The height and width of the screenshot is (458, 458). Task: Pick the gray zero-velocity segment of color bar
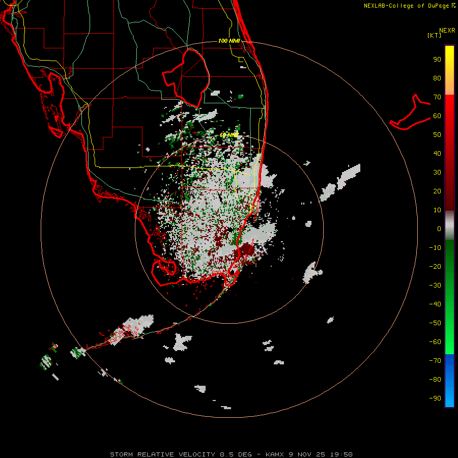click(449, 225)
